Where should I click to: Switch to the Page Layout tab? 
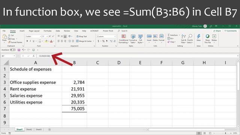click(x=34, y=31)
